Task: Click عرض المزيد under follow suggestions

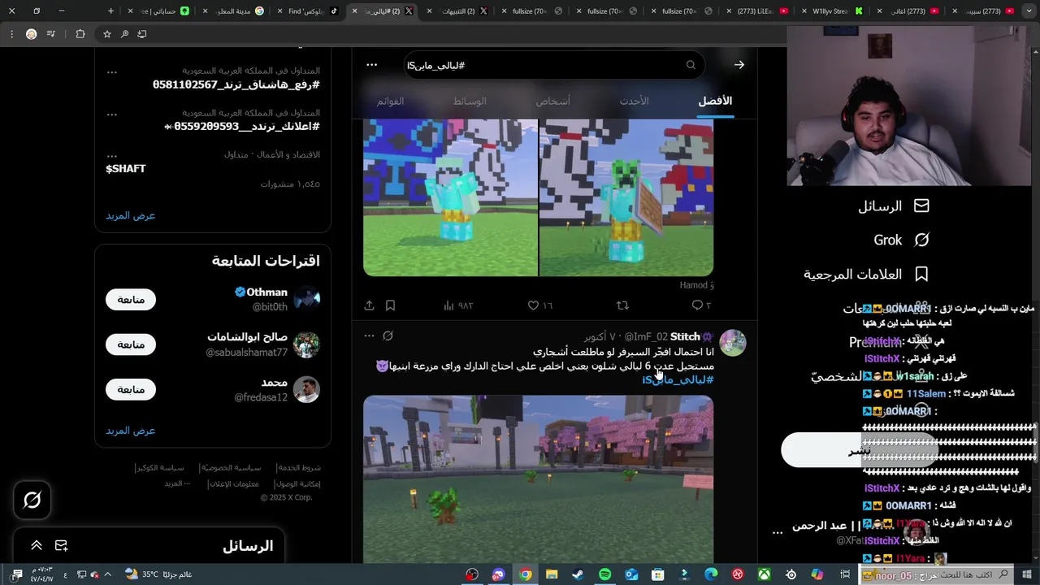Action: 130,431
